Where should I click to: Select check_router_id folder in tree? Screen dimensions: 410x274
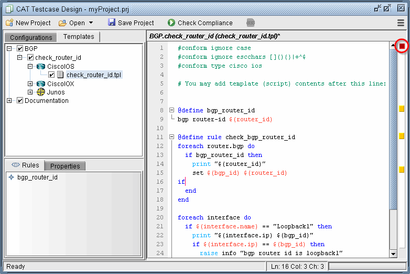point(58,58)
